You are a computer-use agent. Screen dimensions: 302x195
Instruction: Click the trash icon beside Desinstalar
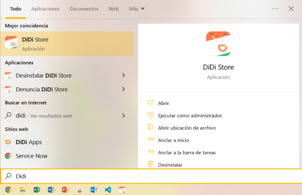coord(150,164)
